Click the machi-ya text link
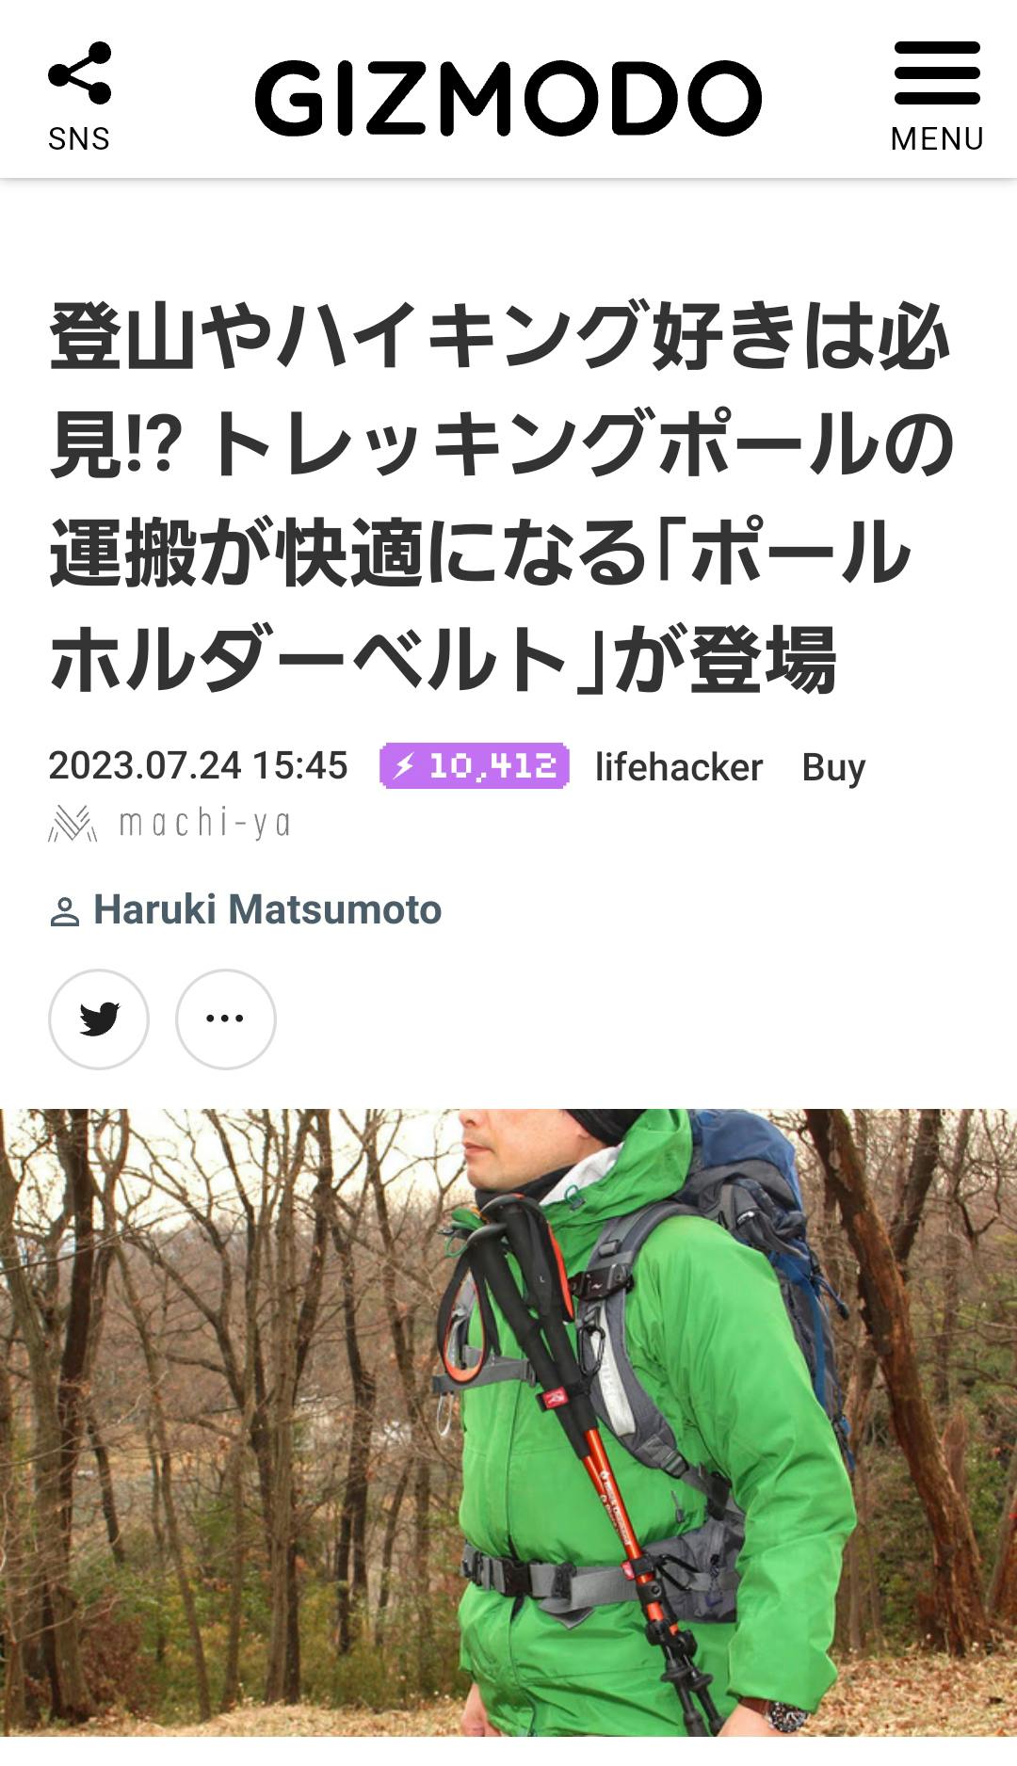The width and height of the screenshot is (1017, 1766). (x=204, y=824)
